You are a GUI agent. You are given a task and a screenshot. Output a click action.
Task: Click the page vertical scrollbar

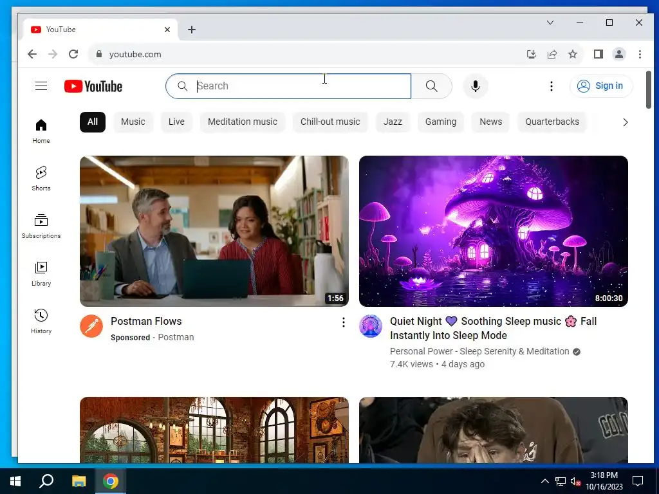649,89
